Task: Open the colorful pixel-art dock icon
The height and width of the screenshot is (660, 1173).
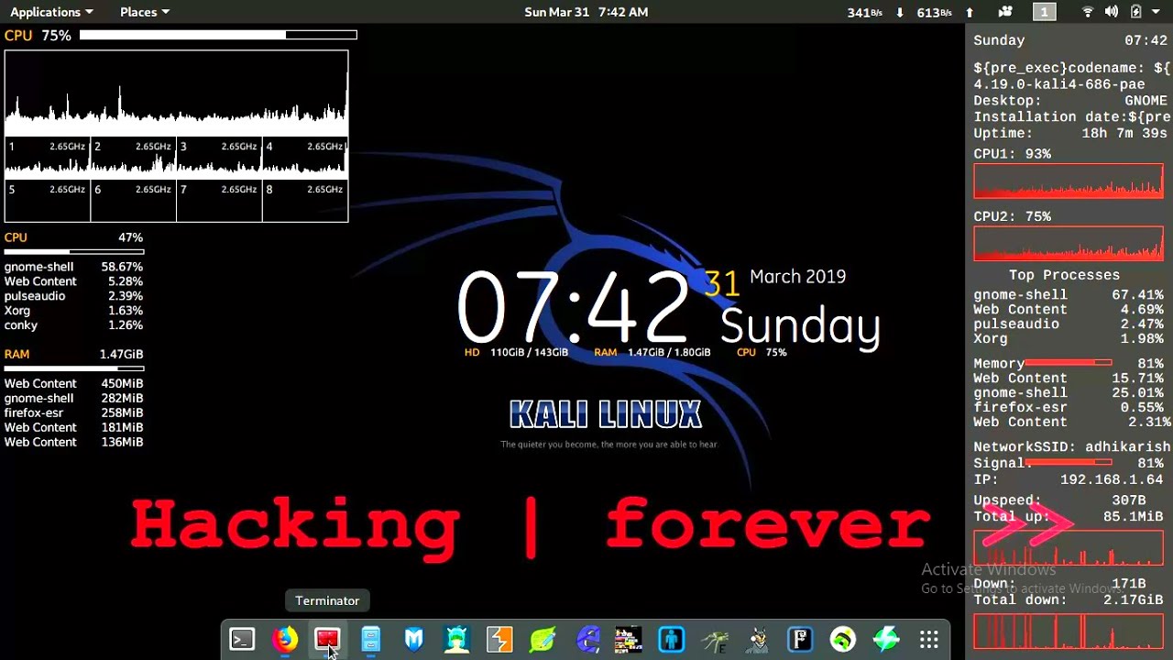Action: tap(629, 639)
